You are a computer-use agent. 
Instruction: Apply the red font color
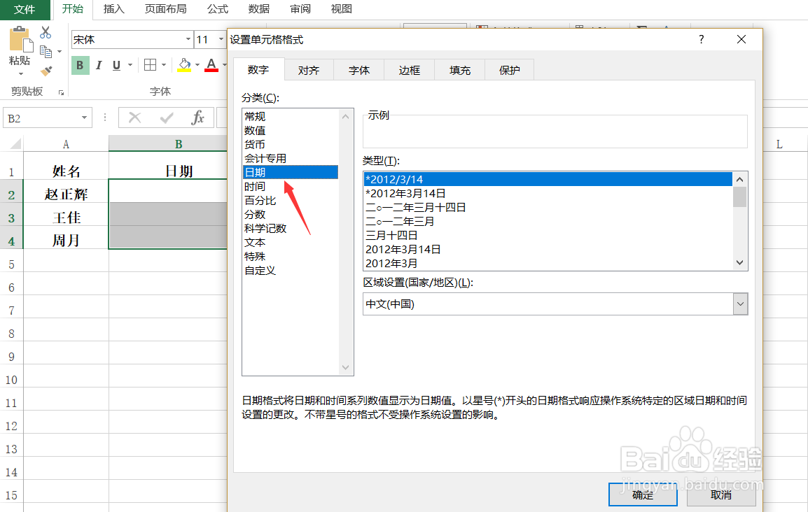(211, 65)
